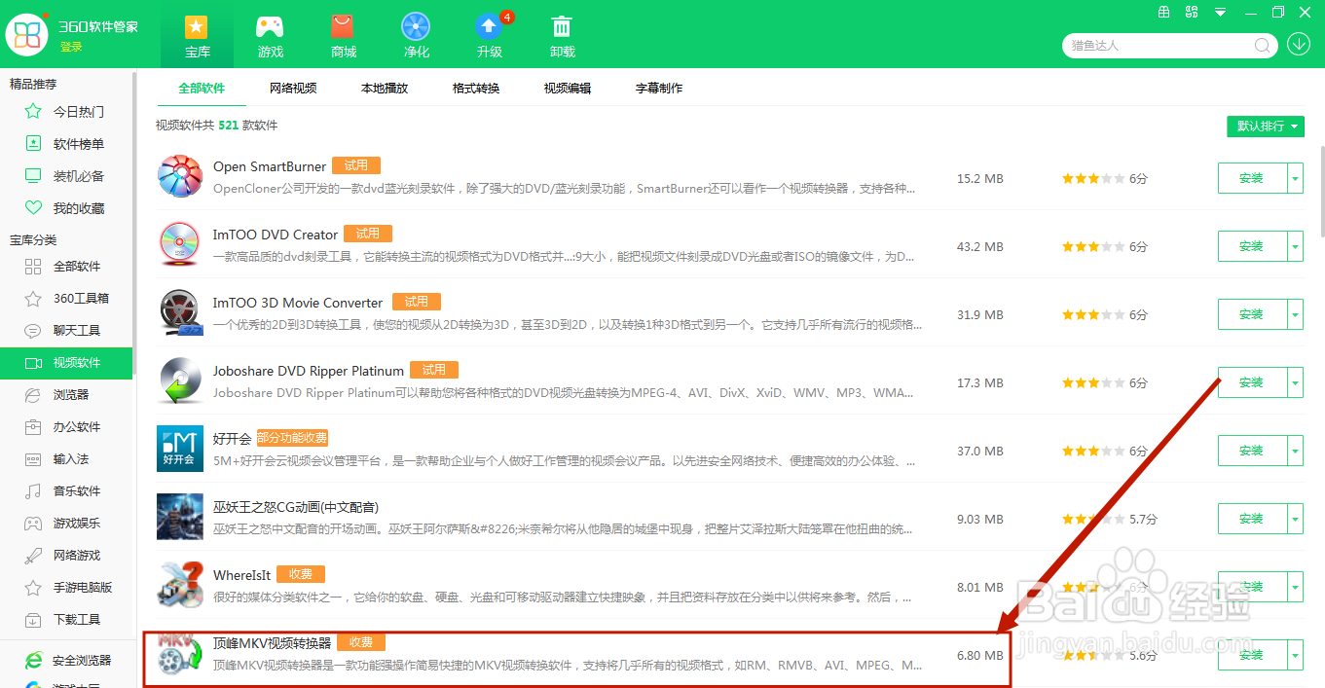Expand install options for ImTOO 3D Movie Converter

click(1296, 314)
